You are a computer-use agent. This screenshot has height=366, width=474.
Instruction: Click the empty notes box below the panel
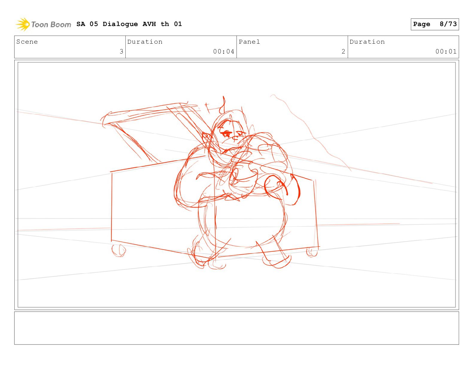coord(236,328)
